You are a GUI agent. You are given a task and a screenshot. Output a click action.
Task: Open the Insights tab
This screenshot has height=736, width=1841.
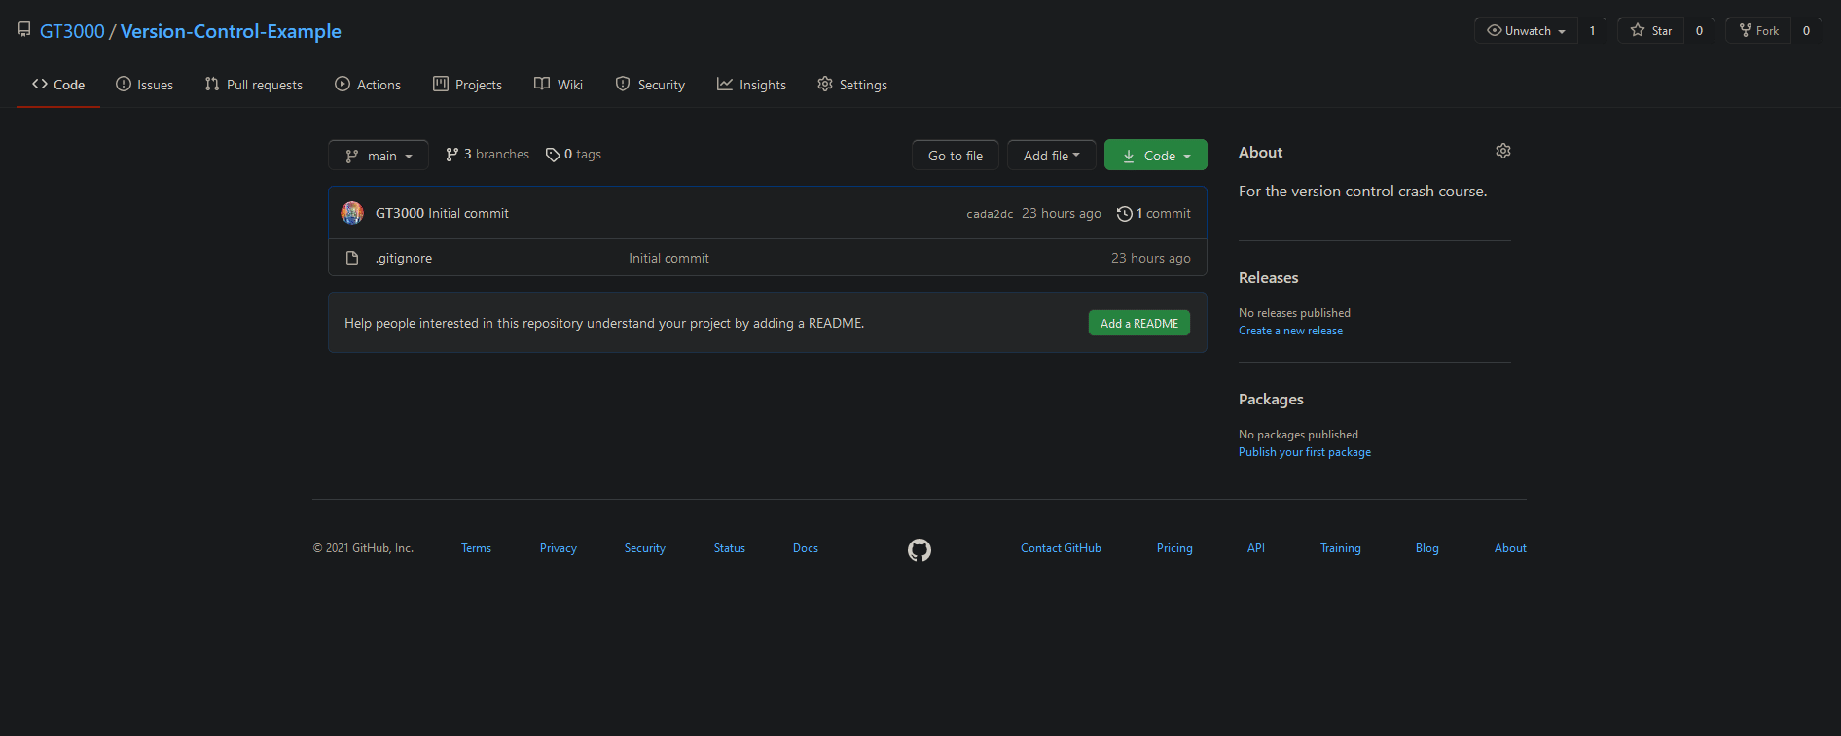point(751,85)
